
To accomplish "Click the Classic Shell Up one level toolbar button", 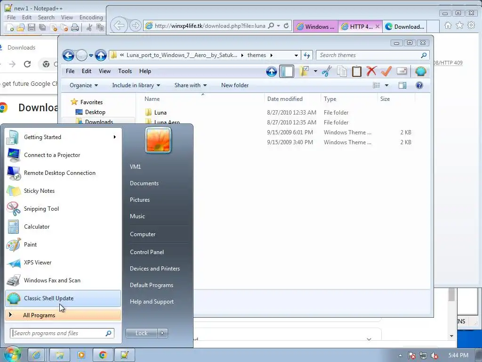I will pos(271,72).
